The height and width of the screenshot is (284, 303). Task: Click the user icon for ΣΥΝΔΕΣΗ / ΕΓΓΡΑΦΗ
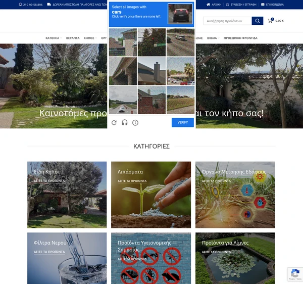(x=227, y=4)
